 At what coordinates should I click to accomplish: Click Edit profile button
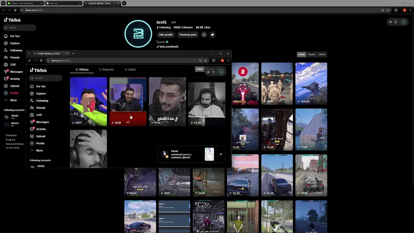pyautogui.click(x=166, y=35)
